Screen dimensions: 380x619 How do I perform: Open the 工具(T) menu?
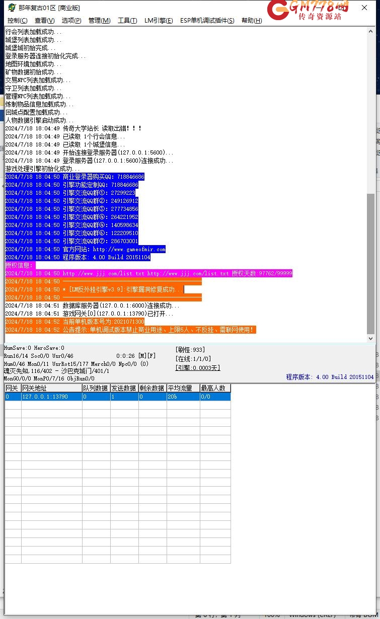pyautogui.click(x=127, y=21)
